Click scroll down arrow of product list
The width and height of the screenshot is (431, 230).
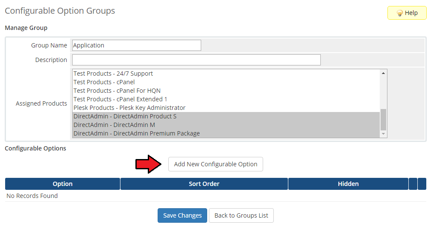point(383,134)
